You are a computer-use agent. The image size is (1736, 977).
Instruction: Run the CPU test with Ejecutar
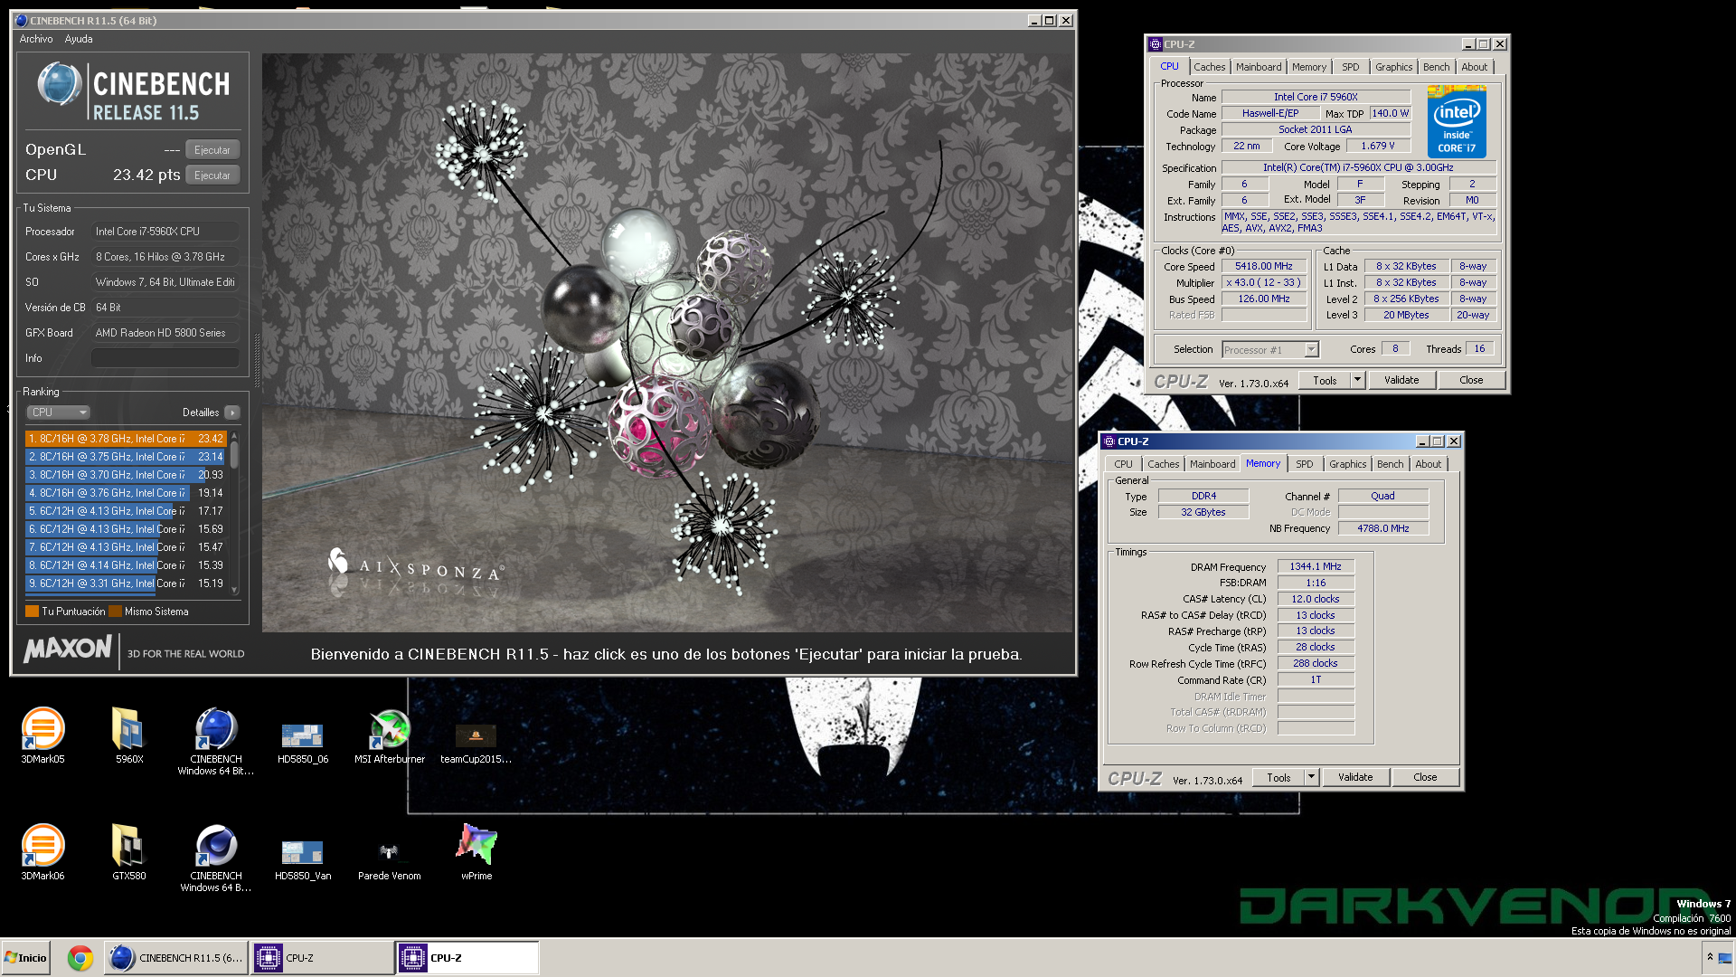coord(212,175)
